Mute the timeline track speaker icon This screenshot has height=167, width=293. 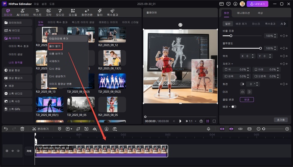pos(18,151)
